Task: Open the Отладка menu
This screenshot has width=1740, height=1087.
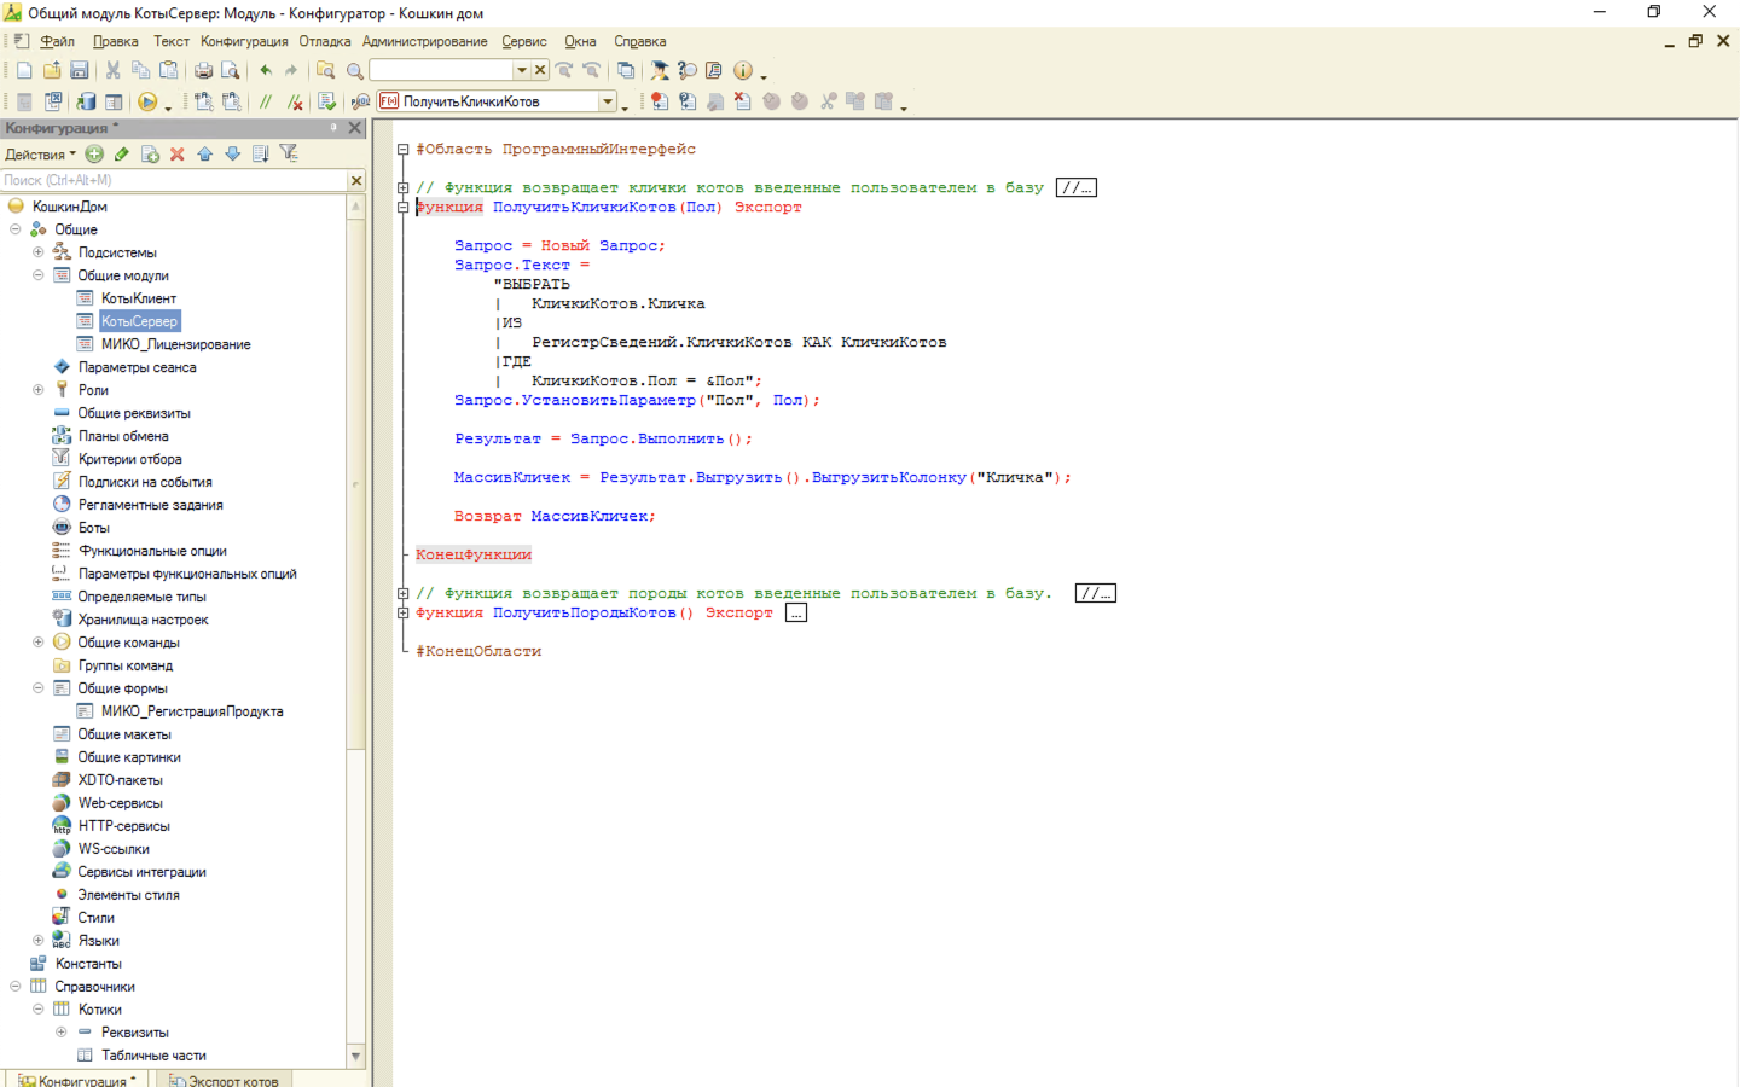Action: click(x=324, y=41)
